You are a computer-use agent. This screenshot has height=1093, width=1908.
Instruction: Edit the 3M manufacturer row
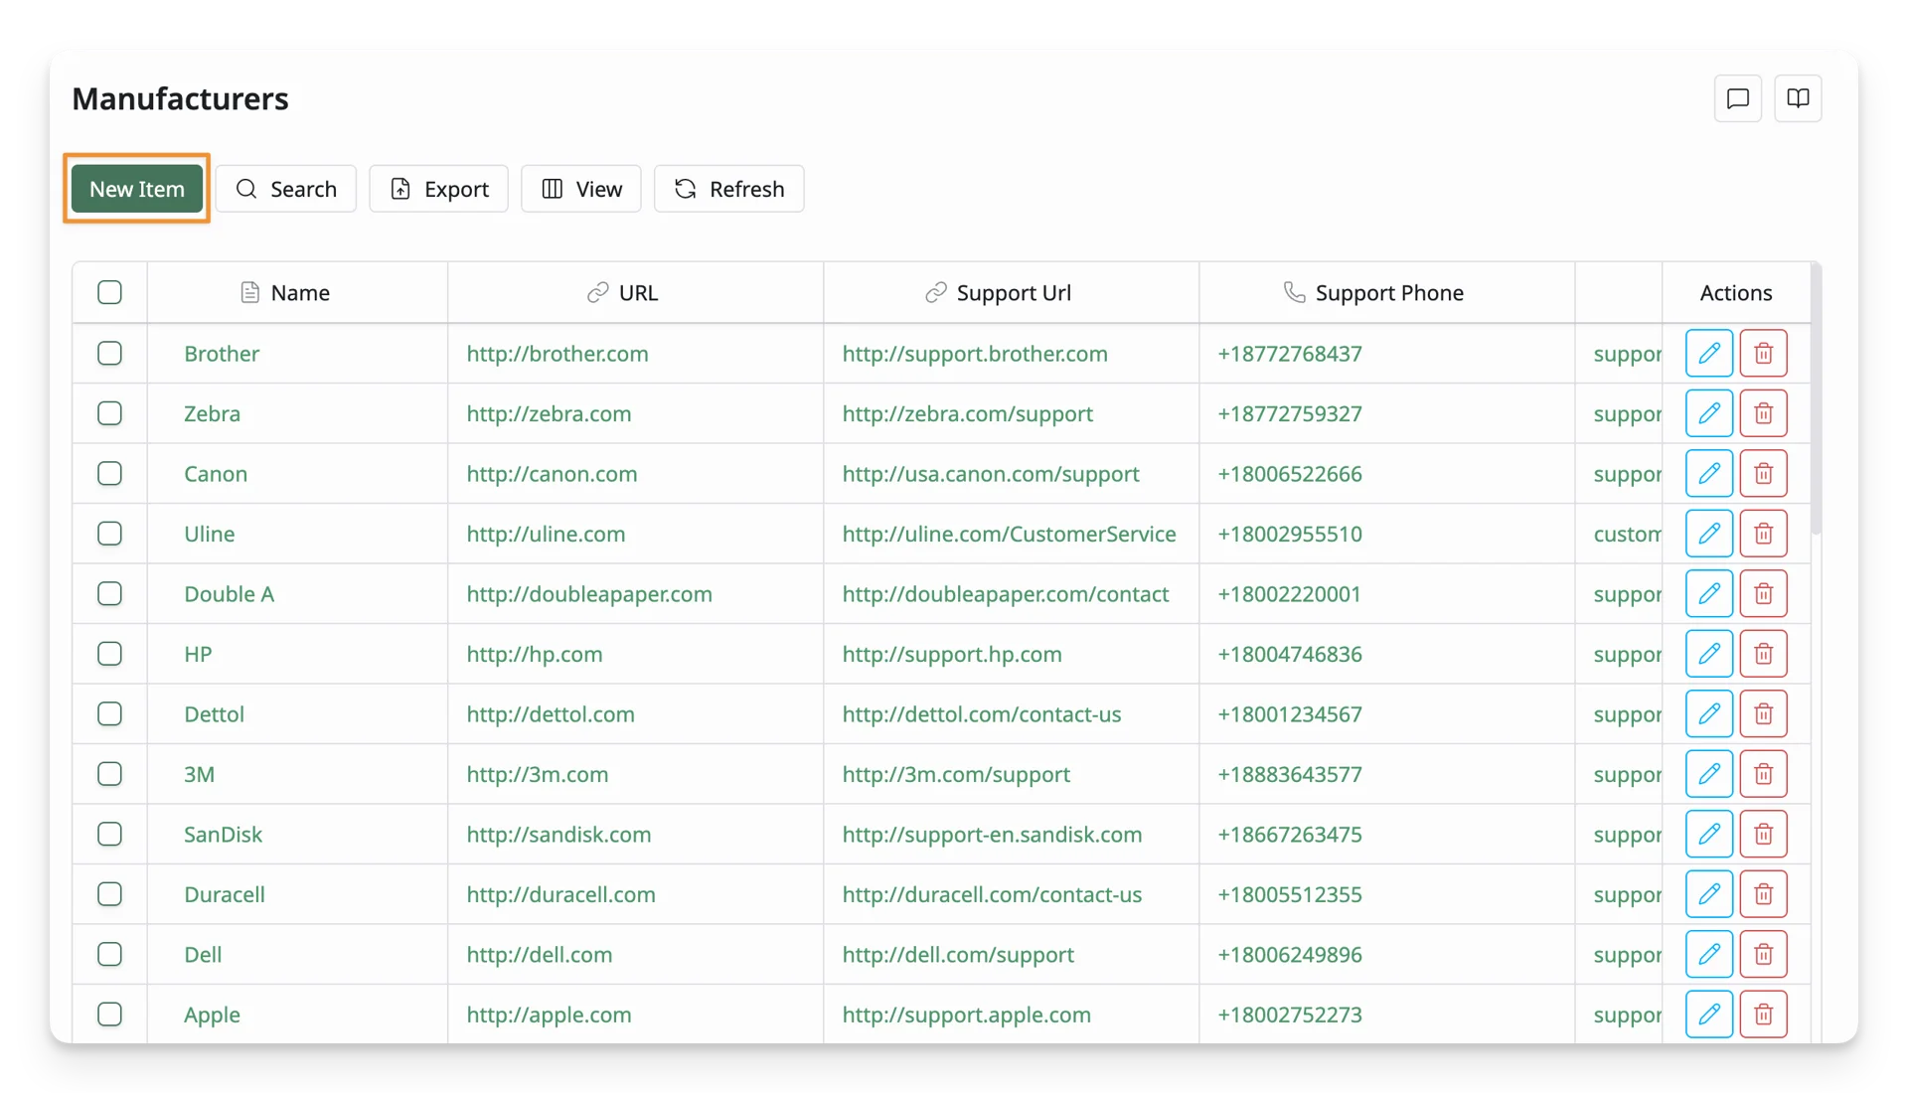pyautogui.click(x=1709, y=774)
